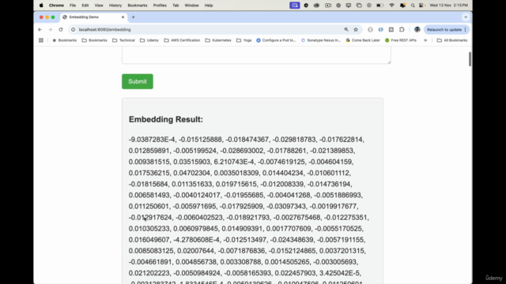This screenshot has height=284, width=506.
Task: Open a new tab with plus button
Action: pos(134,17)
